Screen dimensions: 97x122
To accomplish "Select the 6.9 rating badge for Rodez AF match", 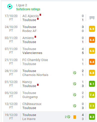I will click(92, 29).
